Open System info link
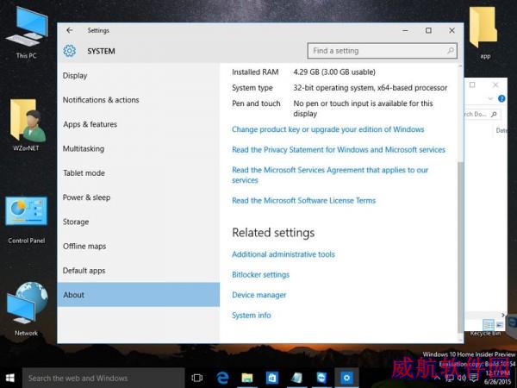Screen dimensions: 517x388 pyautogui.click(x=252, y=316)
